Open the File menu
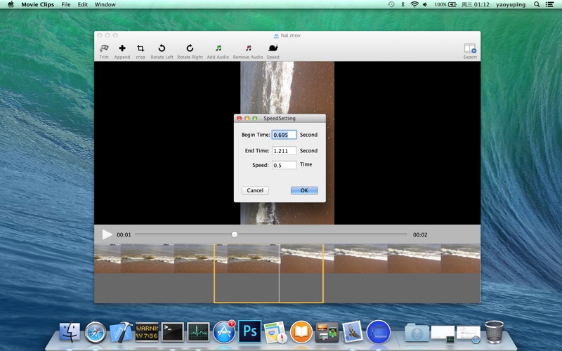 (x=66, y=5)
